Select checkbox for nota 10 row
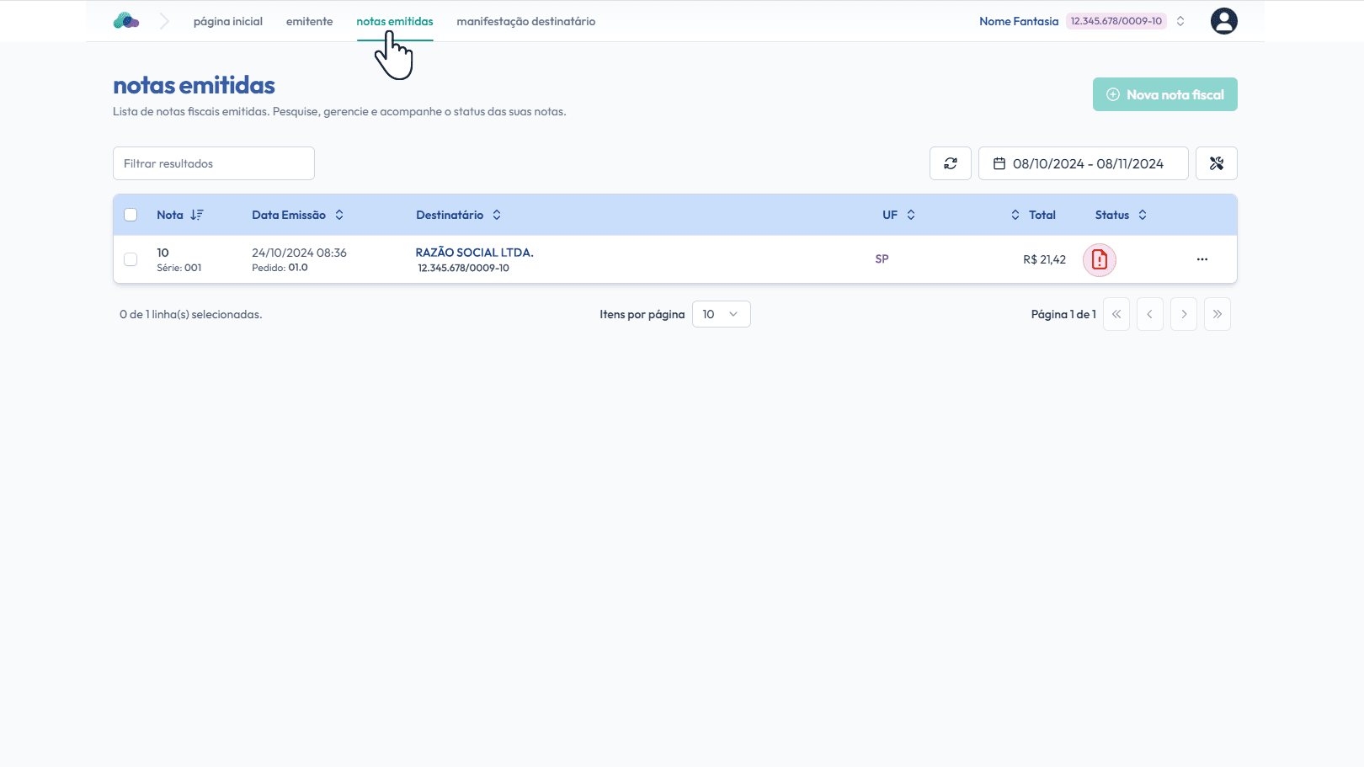1364x767 pixels. [x=131, y=259]
